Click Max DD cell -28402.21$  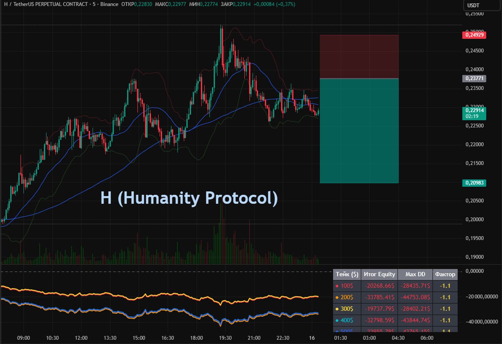pyautogui.click(x=415, y=309)
